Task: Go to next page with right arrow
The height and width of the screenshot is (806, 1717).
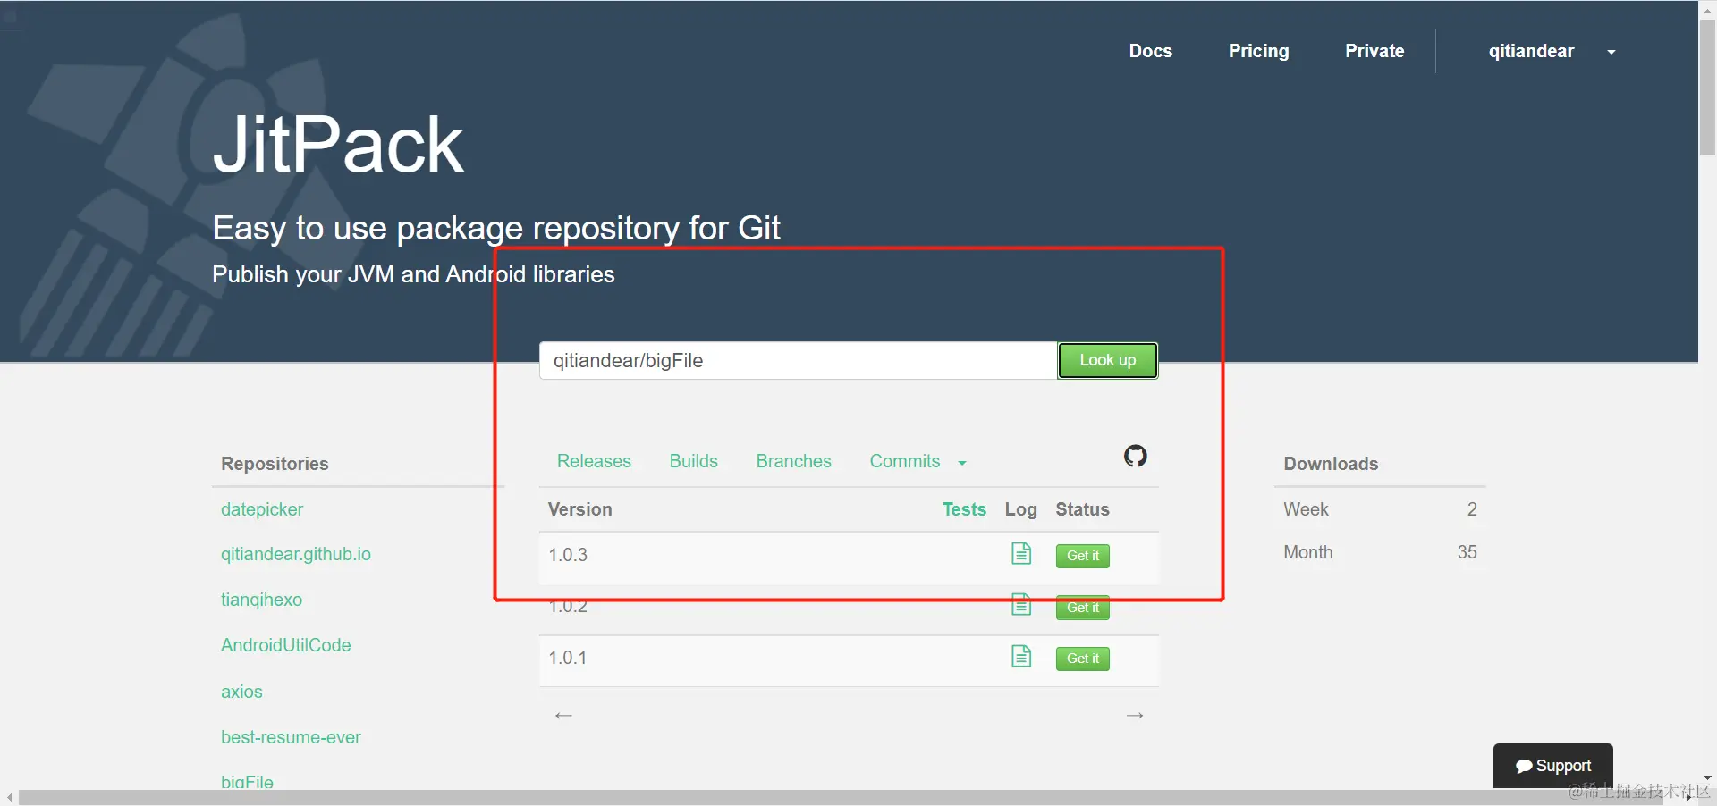Action: pyautogui.click(x=1135, y=716)
